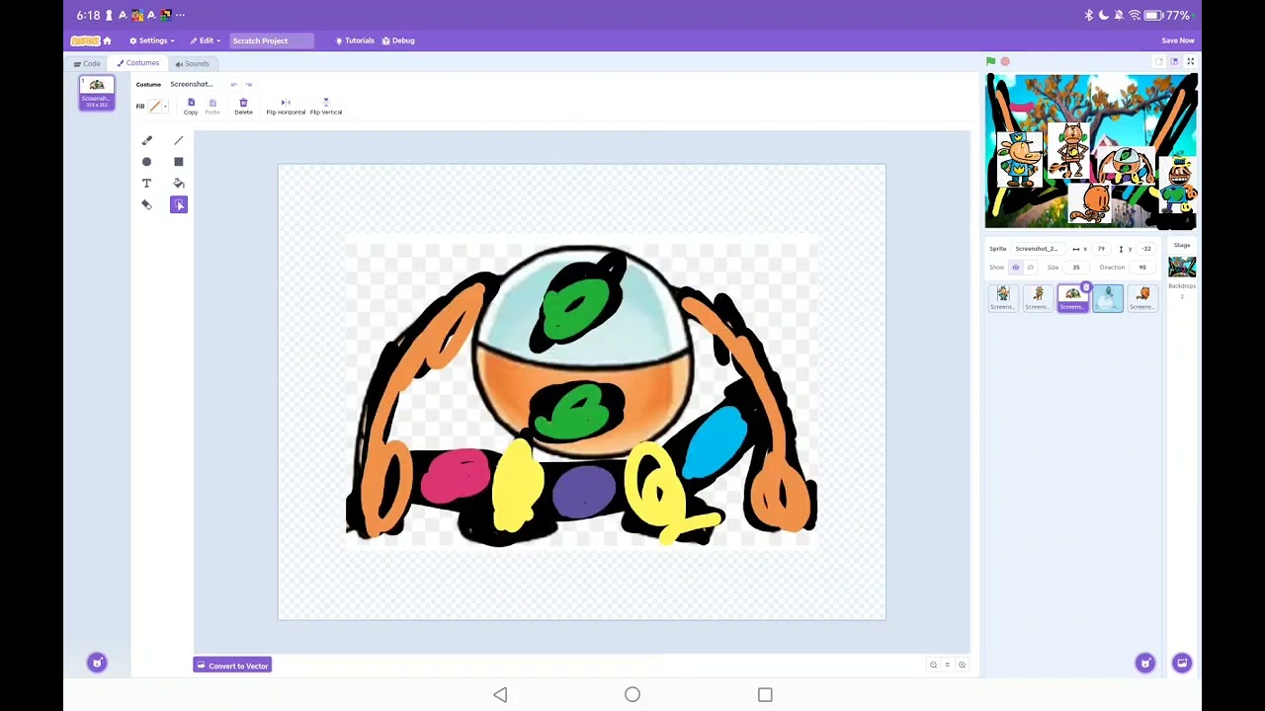Open the Settings dropdown menu
This screenshot has width=1265, height=711.
(152, 40)
